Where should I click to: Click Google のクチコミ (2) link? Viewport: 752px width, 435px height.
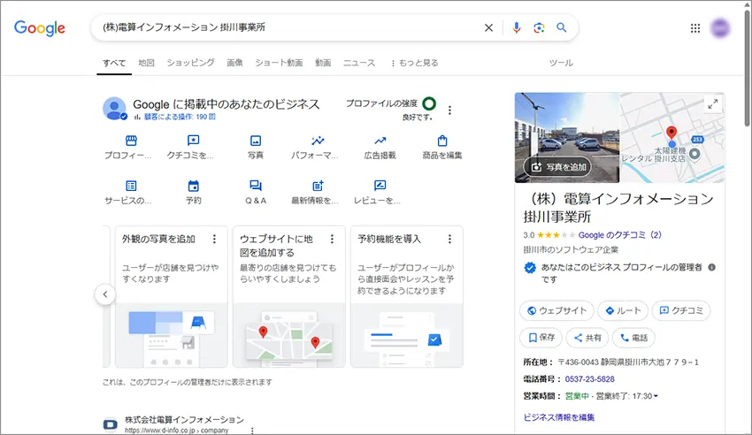tap(619, 235)
